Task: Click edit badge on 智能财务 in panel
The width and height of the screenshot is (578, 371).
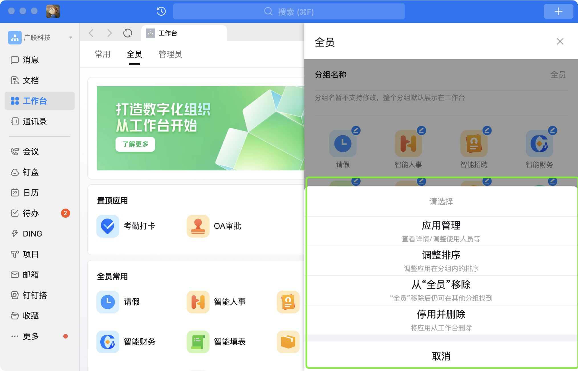Action: [553, 131]
